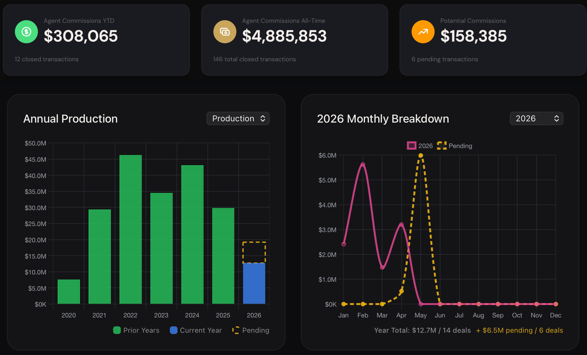
Task: Click the 2025 green bar
Action: [x=223, y=256]
